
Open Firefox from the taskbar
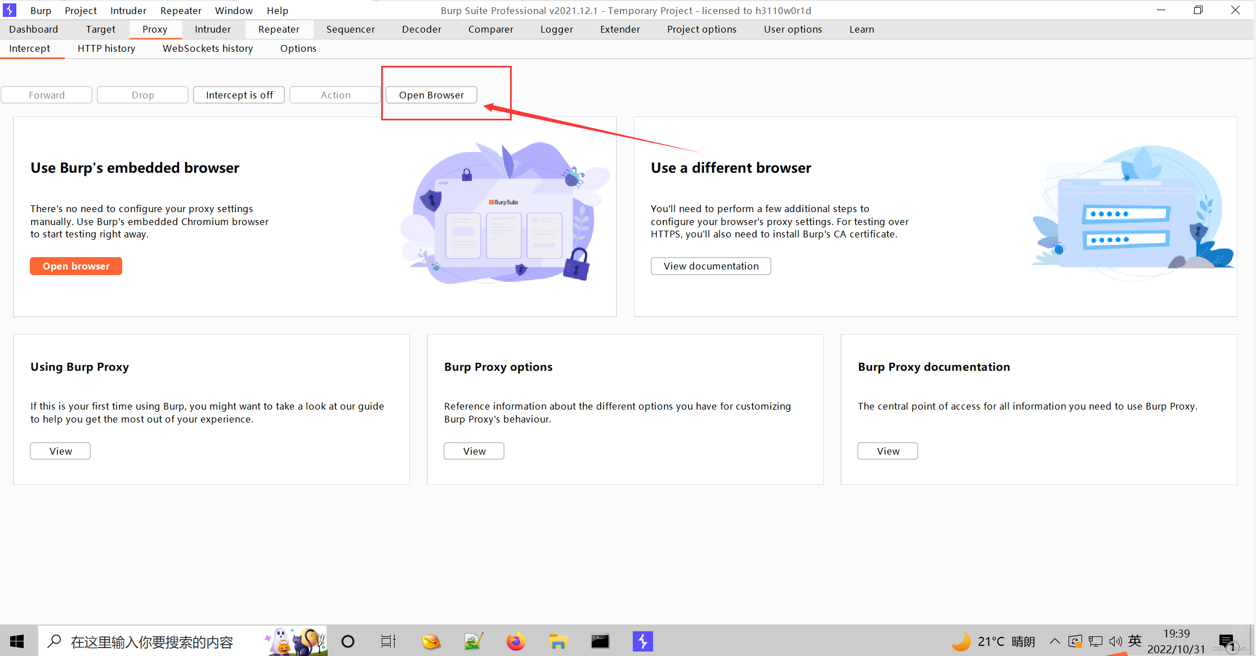click(x=515, y=641)
